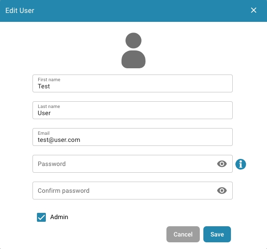The width and height of the screenshot is (267, 249).
Task: Reveal the Confirm password entry with its eye icon
Action: point(222,191)
